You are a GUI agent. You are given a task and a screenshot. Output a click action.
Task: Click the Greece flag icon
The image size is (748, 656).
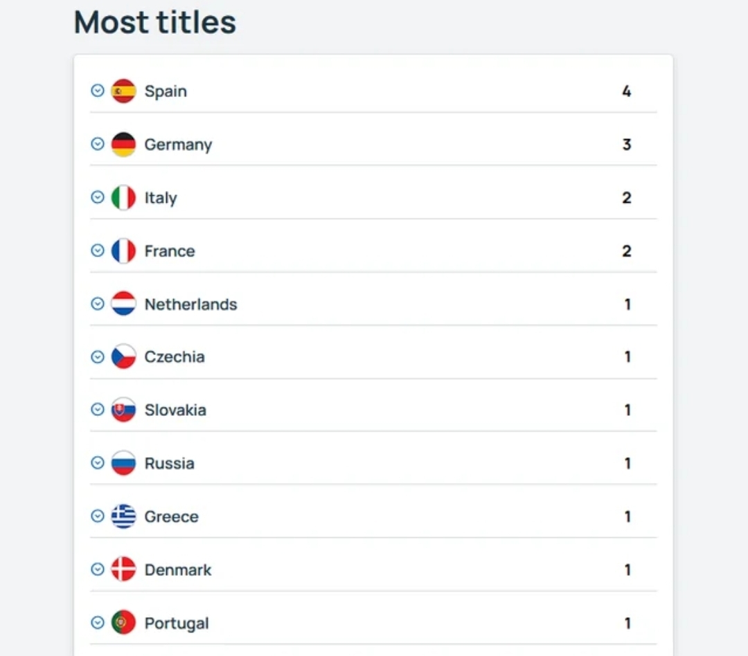point(123,516)
